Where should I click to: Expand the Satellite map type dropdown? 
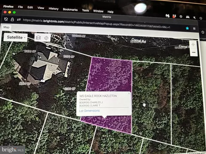(15, 37)
